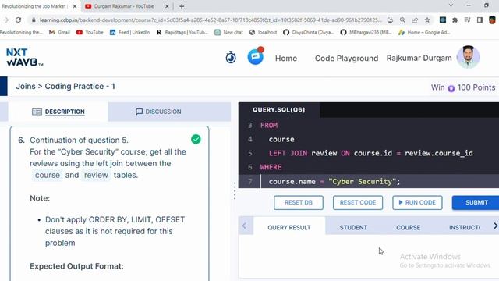Open the chat notifications icon

256,56
